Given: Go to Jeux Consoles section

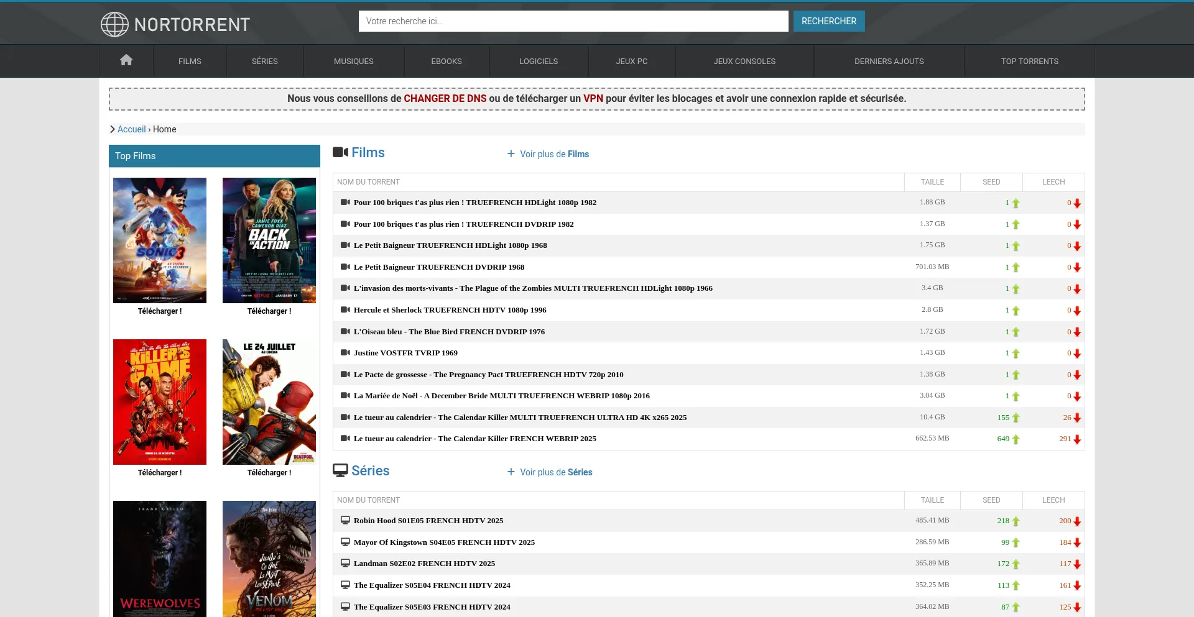Looking at the screenshot, I should (744, 61).
